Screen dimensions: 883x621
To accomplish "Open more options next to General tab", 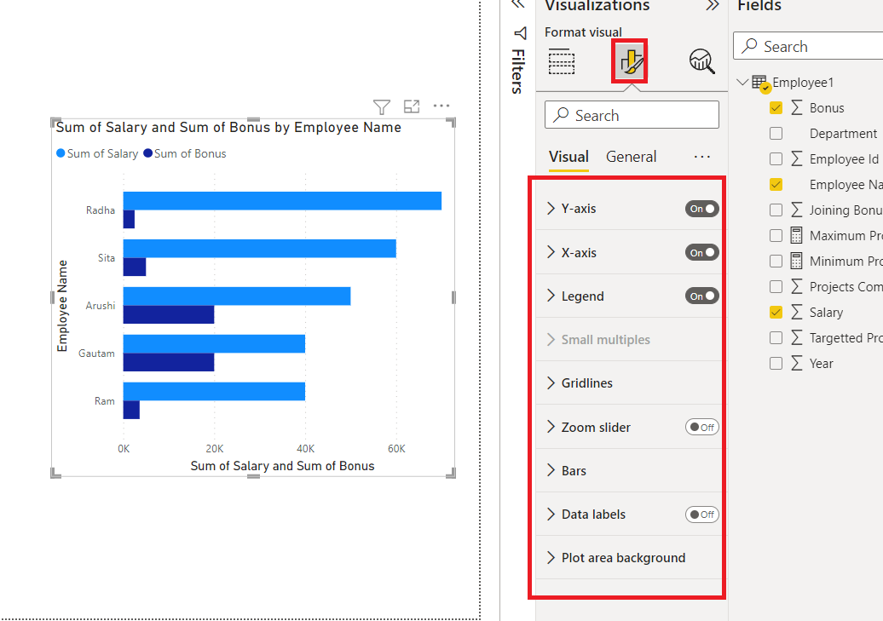I will [702, 157].
